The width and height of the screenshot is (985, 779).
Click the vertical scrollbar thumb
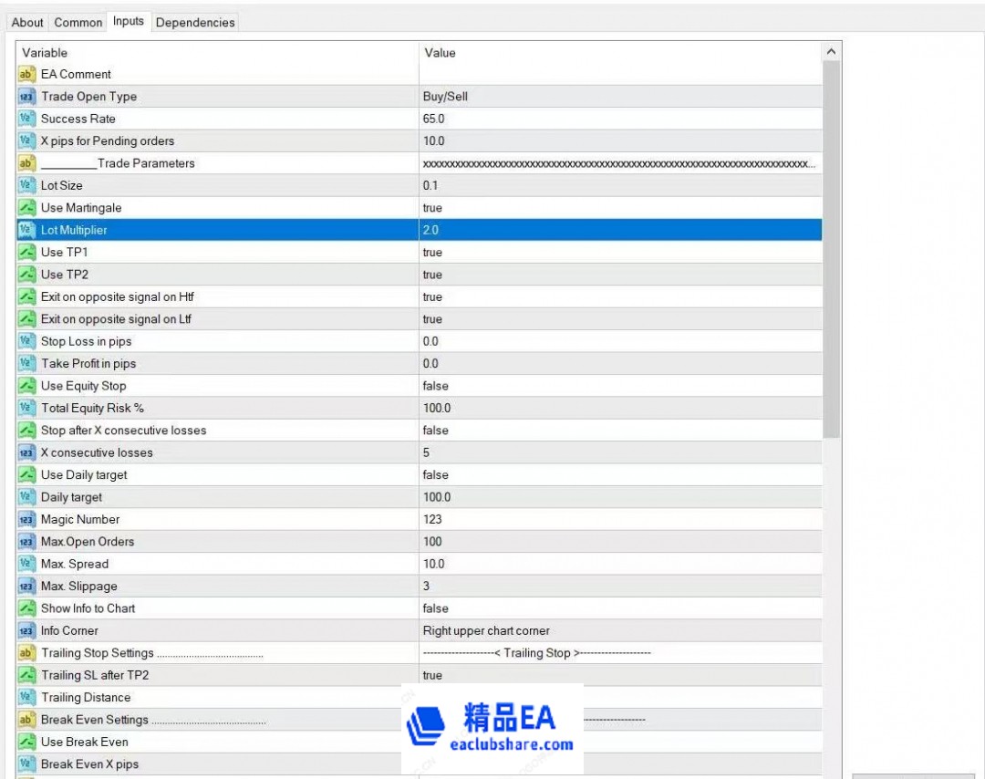pyautogui.click(x=831, y=246)
